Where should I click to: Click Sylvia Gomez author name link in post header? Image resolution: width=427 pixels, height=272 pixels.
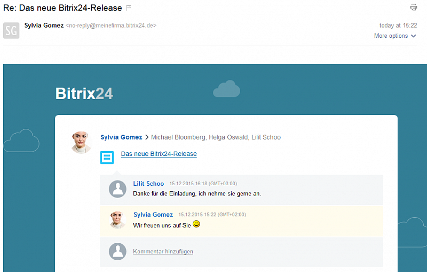coord(121,137)
